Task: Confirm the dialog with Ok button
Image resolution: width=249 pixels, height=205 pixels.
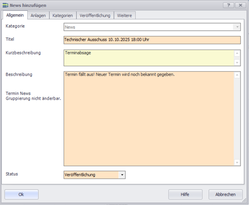Action: [21, 194]
